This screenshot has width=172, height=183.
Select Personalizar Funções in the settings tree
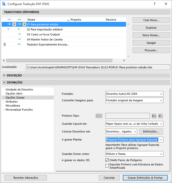point(19,110)
